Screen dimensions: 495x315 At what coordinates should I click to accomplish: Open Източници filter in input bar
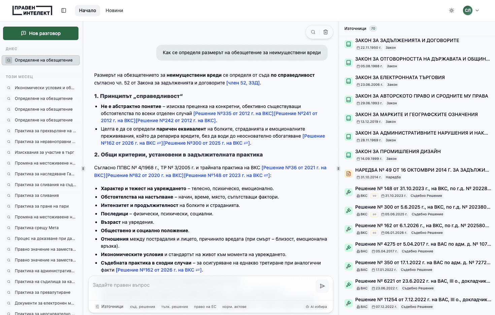(x=109, y=307)
